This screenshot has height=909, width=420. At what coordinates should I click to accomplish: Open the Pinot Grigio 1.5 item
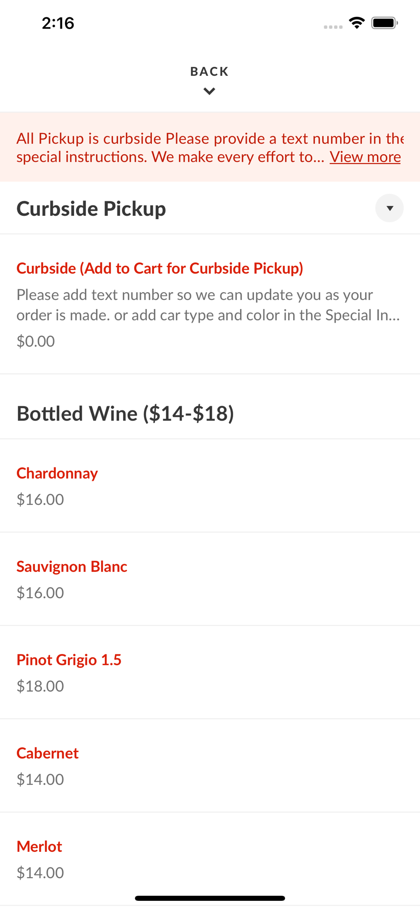point(69,659)
